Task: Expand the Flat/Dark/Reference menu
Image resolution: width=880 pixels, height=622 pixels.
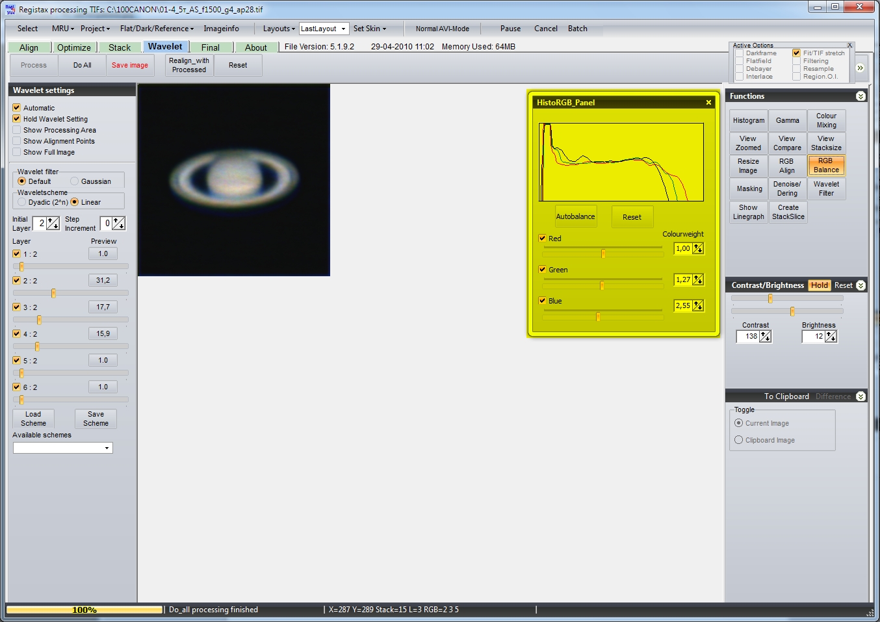Action: click(x=157, y=29)
